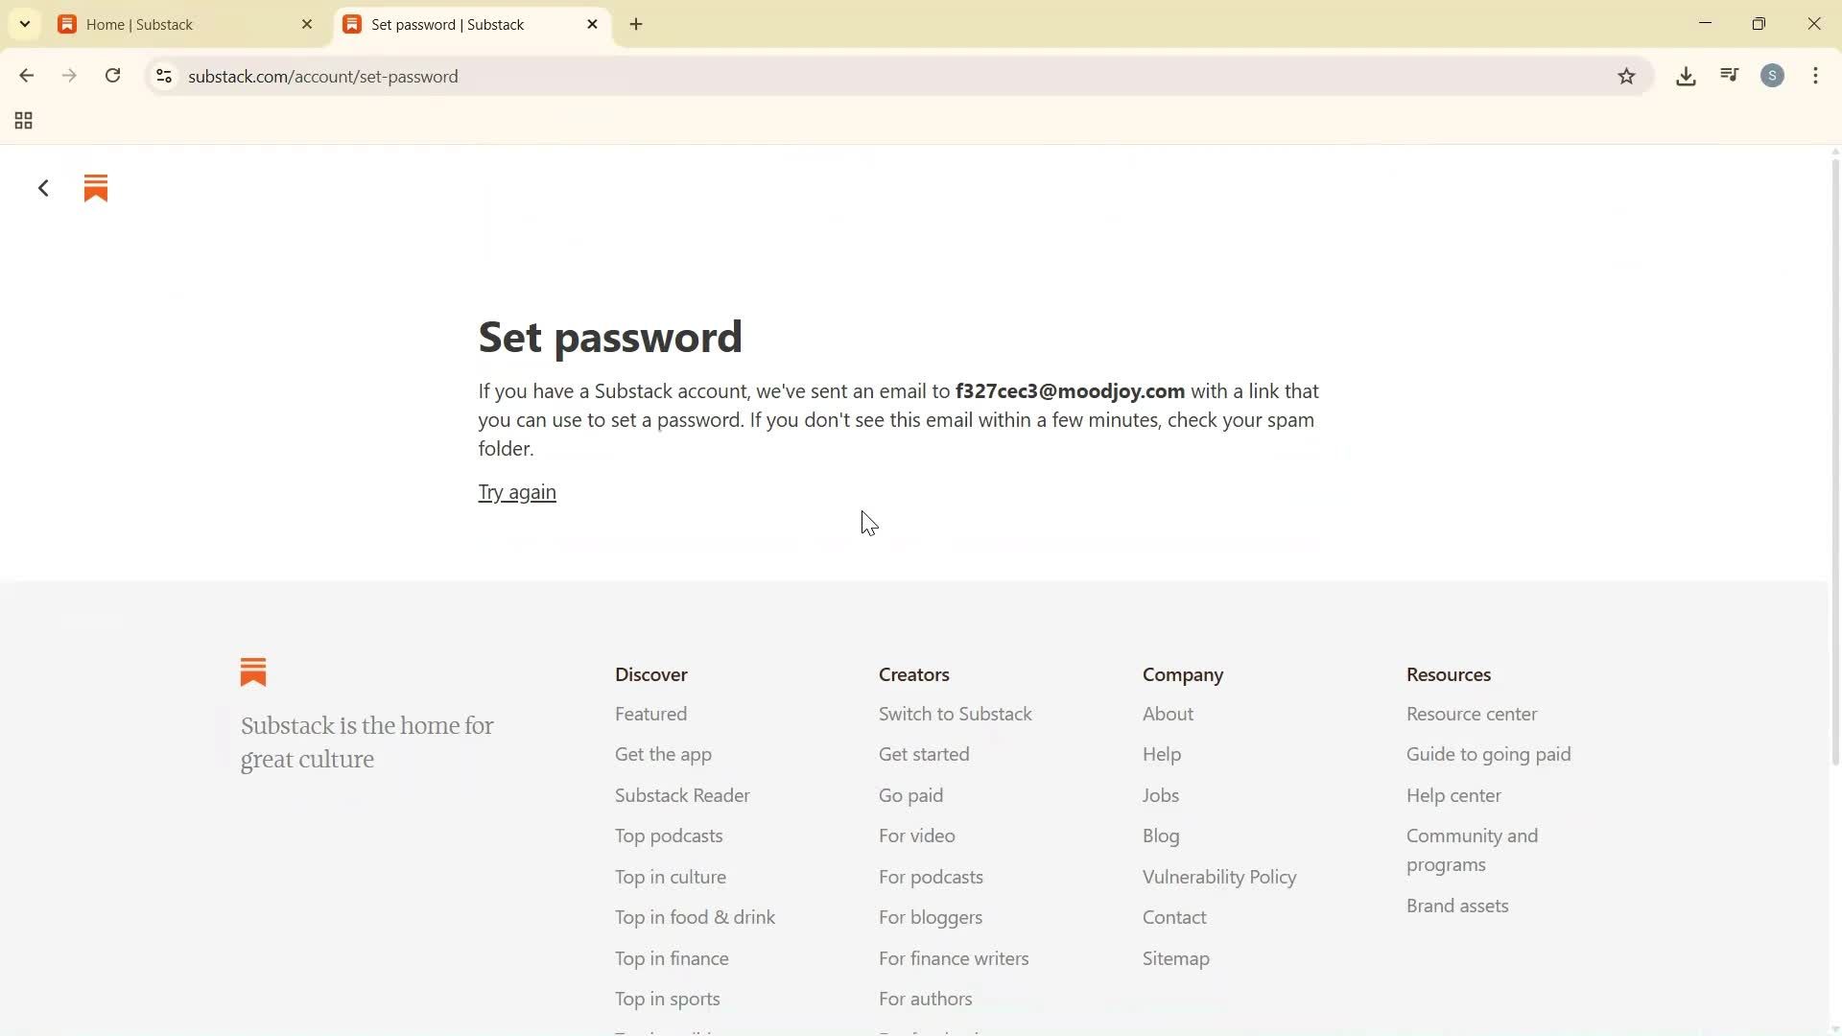Open the tab search dropdown arrow

[x=24, y=24]
